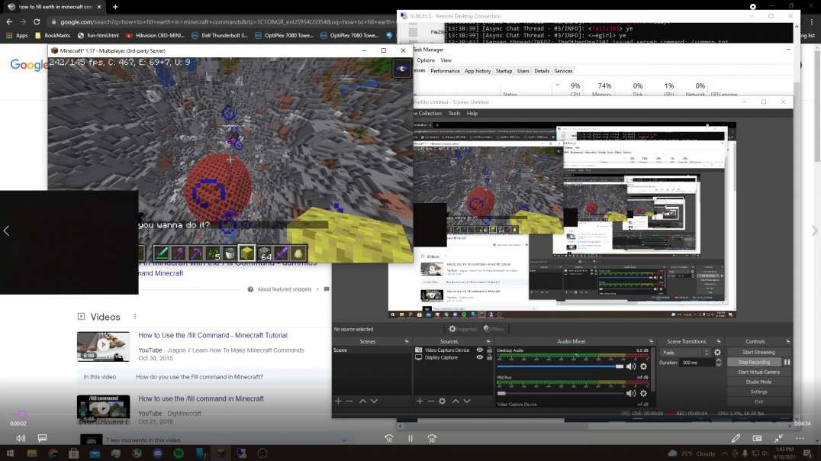821x461 pixels.
Task: Go back in Chrome browser
Action: [9, 22]
